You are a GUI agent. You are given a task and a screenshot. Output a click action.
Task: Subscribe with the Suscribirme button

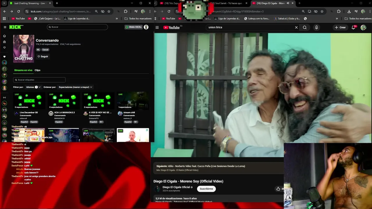206,189
